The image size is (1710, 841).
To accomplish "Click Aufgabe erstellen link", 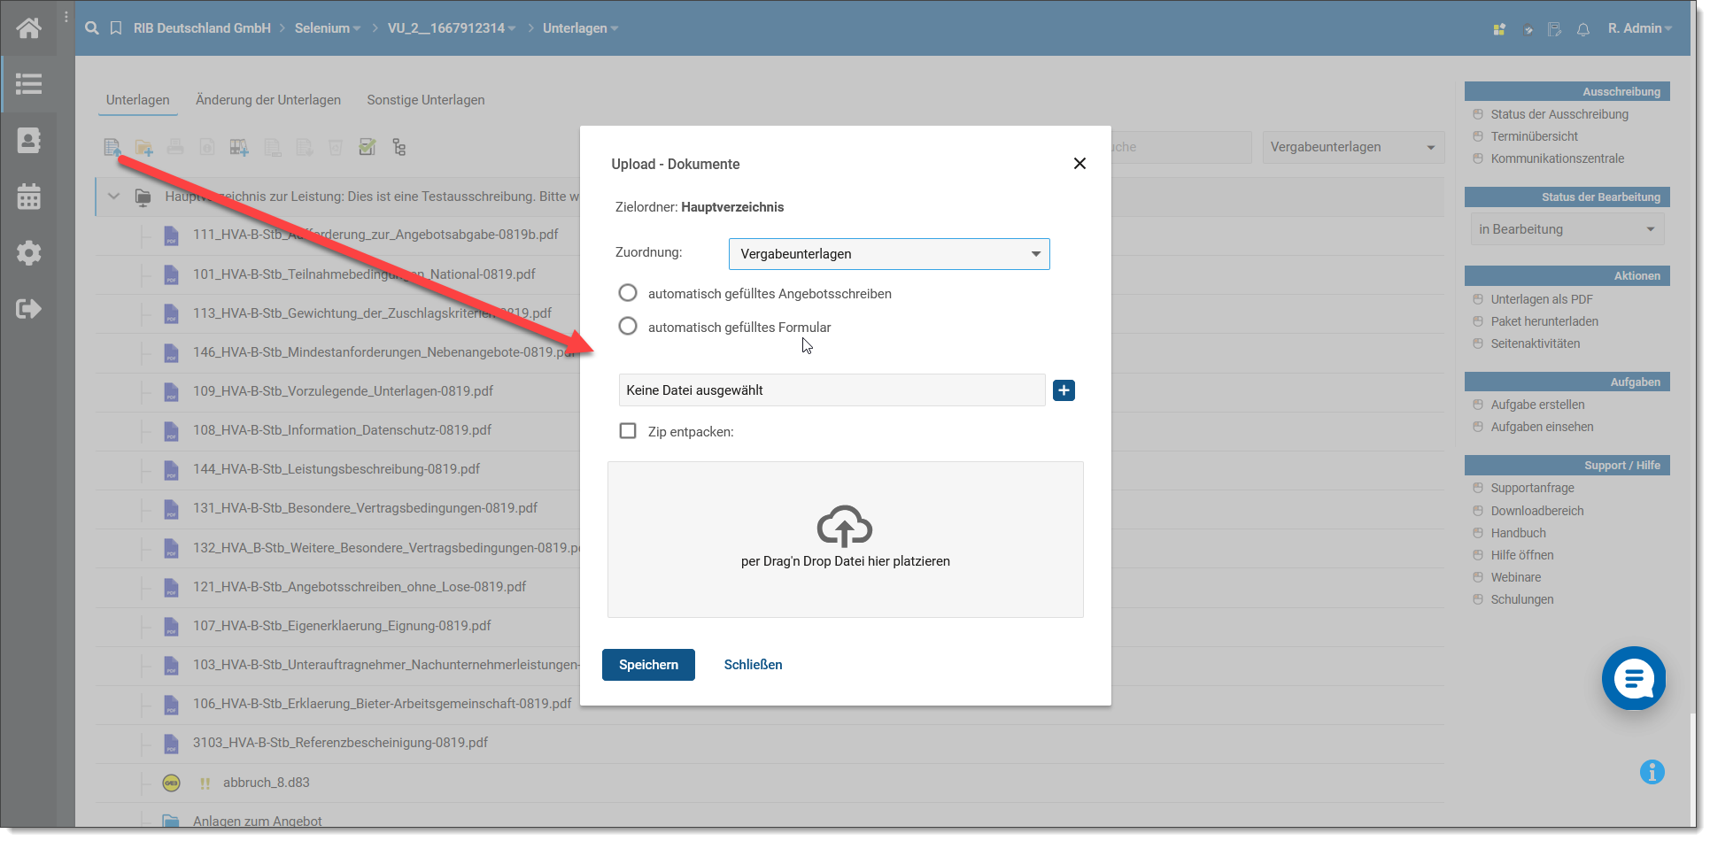I will 1538,405.
